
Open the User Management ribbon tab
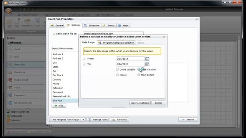pyautogui.click(x=105, y=15)
